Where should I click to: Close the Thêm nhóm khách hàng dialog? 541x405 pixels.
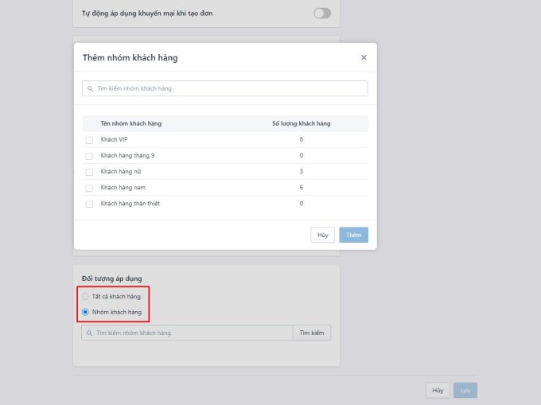pyautogui.click(x=364, y=57)
